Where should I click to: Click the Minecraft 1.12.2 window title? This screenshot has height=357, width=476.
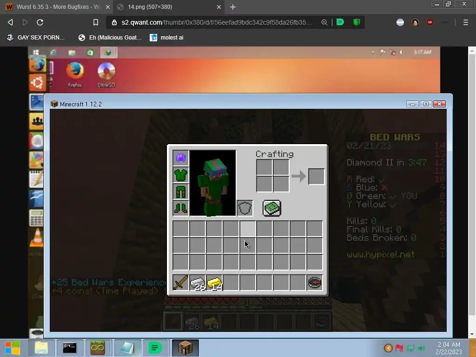tap(81, 104)
